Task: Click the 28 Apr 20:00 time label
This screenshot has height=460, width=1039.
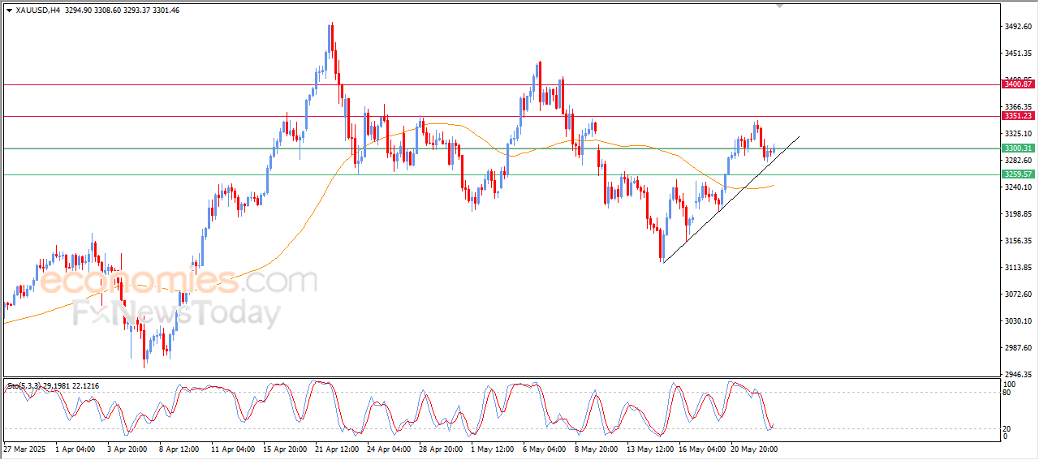Action: (440, 449)
